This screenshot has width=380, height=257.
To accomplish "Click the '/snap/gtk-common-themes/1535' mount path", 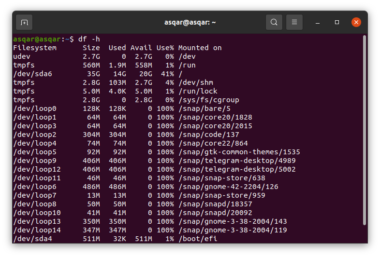I will [239, 152].
